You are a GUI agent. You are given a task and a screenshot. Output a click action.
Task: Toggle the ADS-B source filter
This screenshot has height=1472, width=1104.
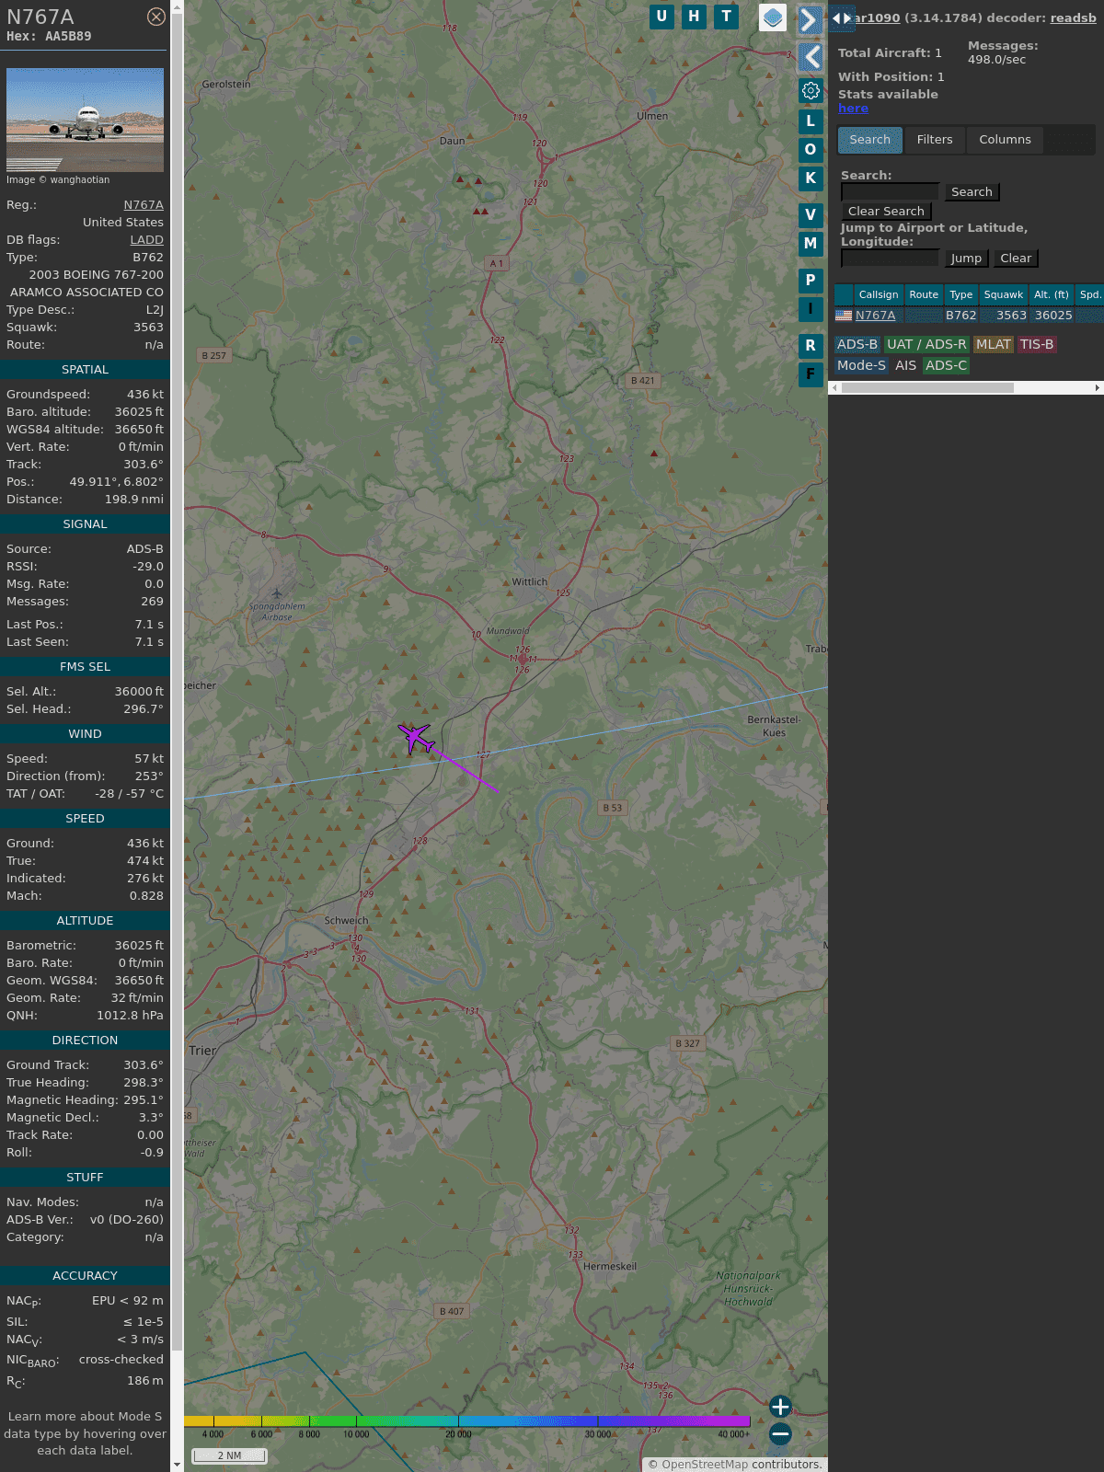(857, 344)
